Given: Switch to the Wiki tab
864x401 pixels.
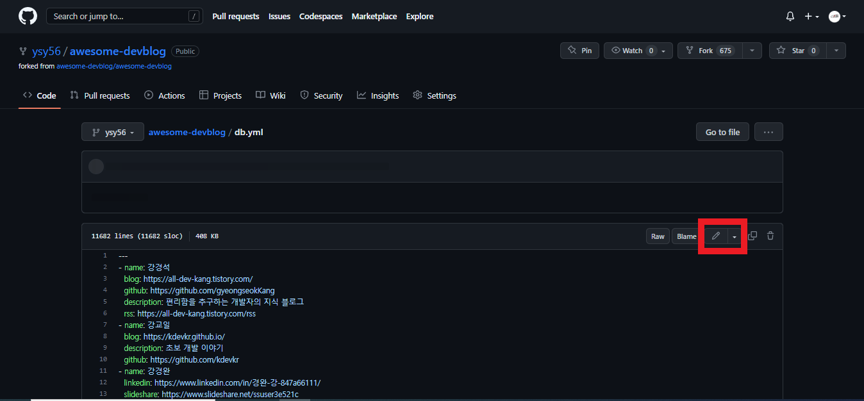Looking at the screenshot, I should [270, 95].
